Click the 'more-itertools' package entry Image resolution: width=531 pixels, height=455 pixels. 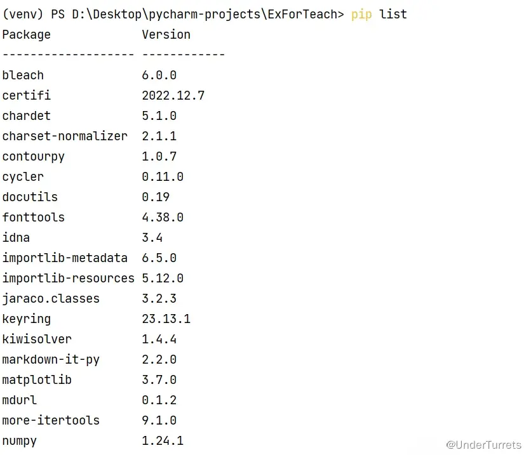(x=51, y=420)
